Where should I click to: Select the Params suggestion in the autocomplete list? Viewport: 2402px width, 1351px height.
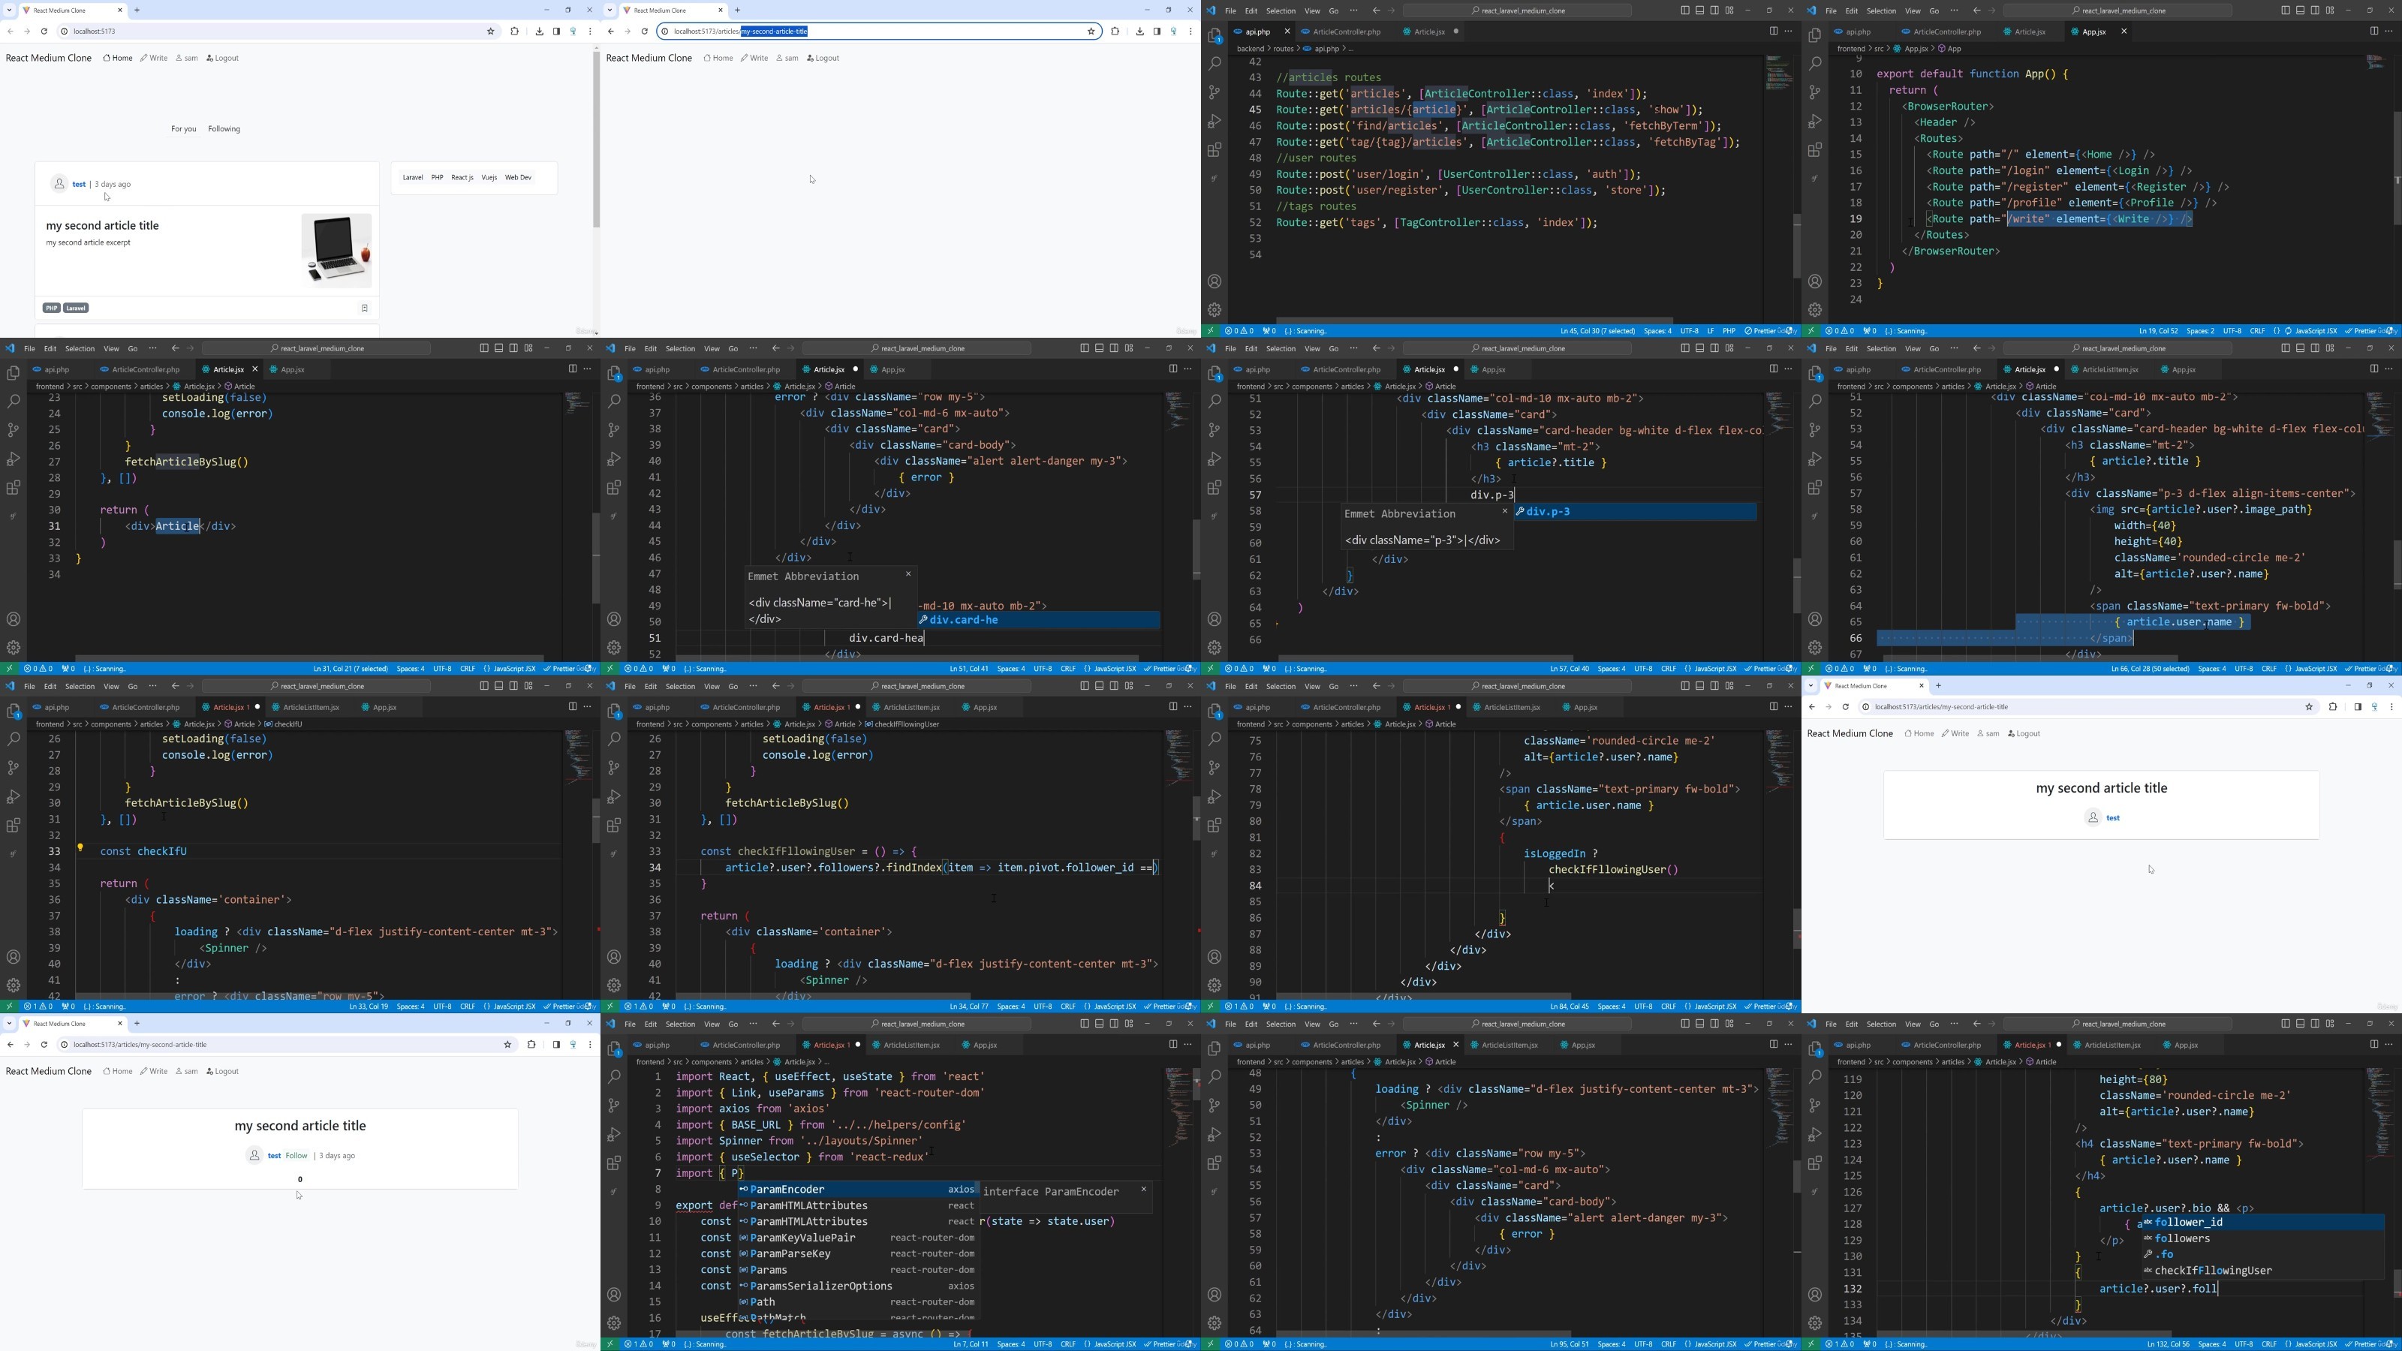(x=857, y=1270)
